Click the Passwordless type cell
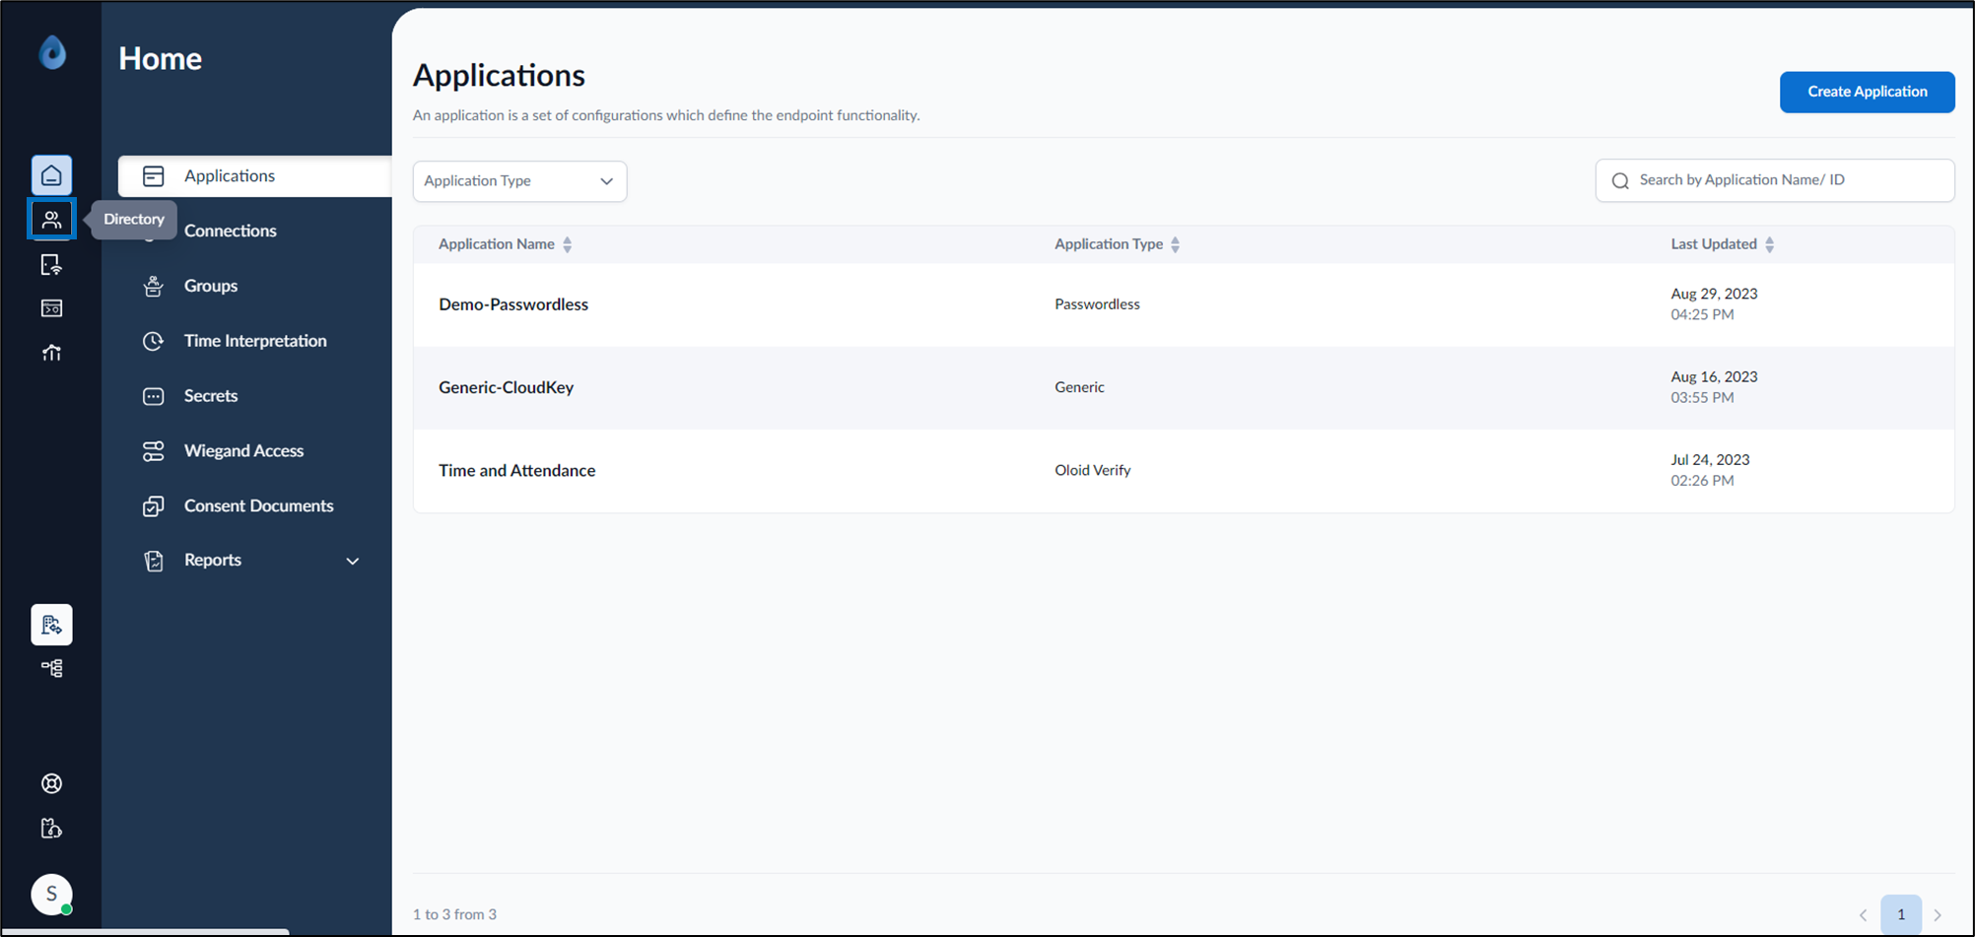Image resolution: width=1975 pixels, height=937 pixels. click(x=1097, y=304)
